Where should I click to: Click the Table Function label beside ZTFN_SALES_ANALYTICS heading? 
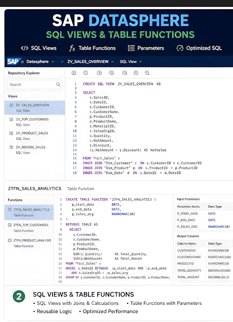[x=81, y=188]
